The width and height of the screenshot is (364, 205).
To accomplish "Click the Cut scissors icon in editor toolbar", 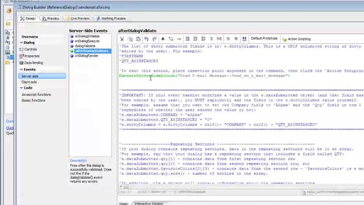I will 122,39.
